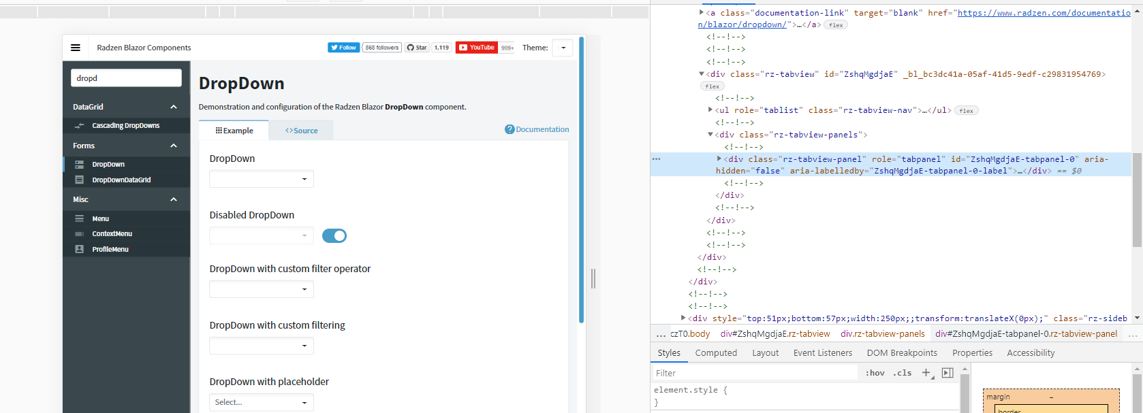The height and width of the screenshot is (413, 1143).
Task: Open the ProfileMenu page
Action: pyautogui.click(x=110, y=249)
